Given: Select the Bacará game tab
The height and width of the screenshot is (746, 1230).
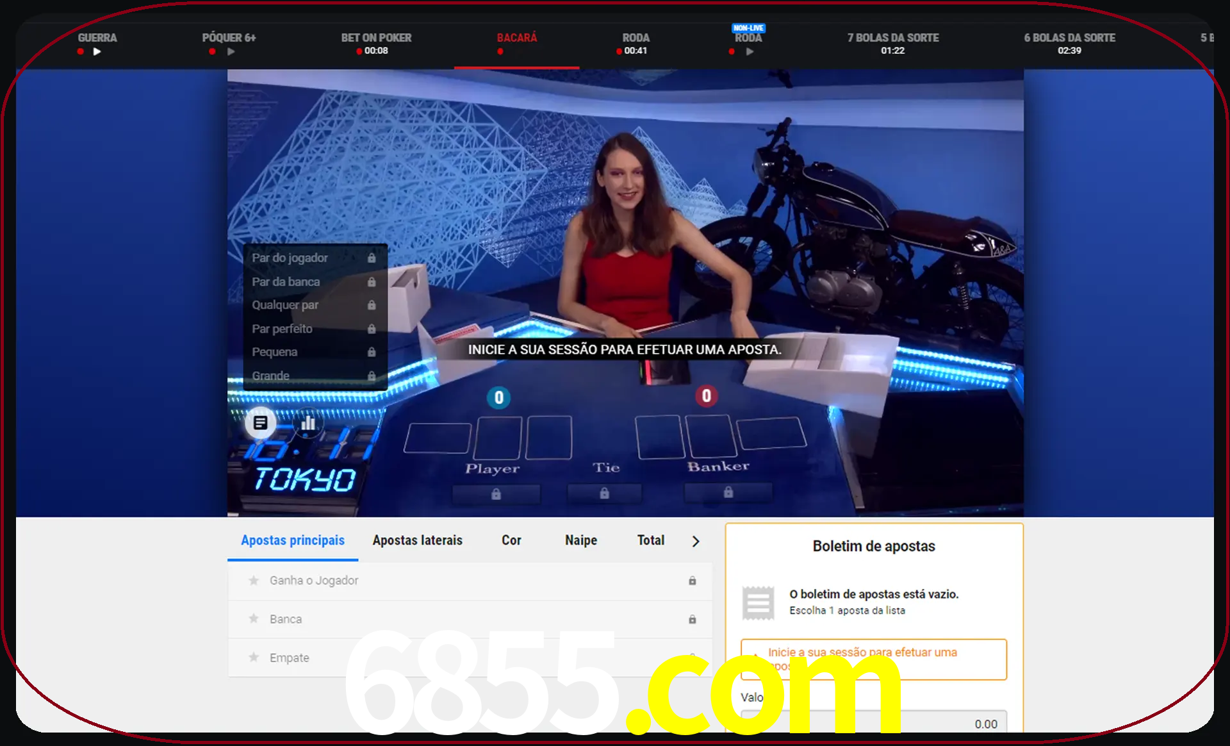Looking at the screenshot, I should click(x=517, y=43).
